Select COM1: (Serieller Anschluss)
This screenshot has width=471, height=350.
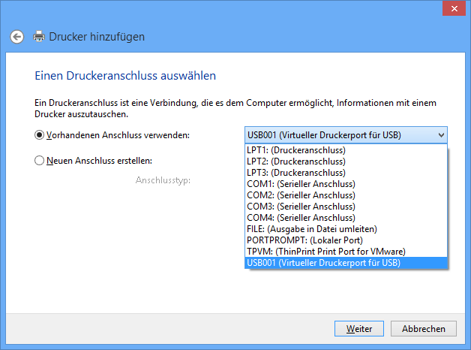(346, 184)
